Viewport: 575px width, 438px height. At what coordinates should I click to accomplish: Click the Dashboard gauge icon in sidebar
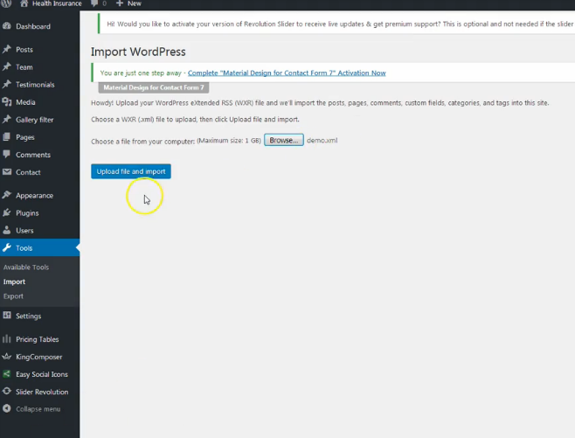click(x=7, y=27)
